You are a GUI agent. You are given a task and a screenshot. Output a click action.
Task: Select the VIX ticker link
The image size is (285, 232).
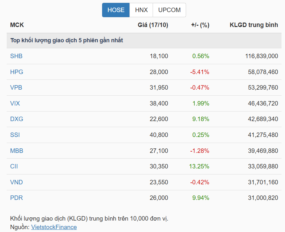(x=15, y=104)
